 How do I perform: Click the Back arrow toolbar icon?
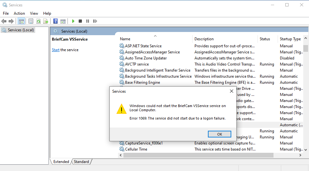point(4,21)
